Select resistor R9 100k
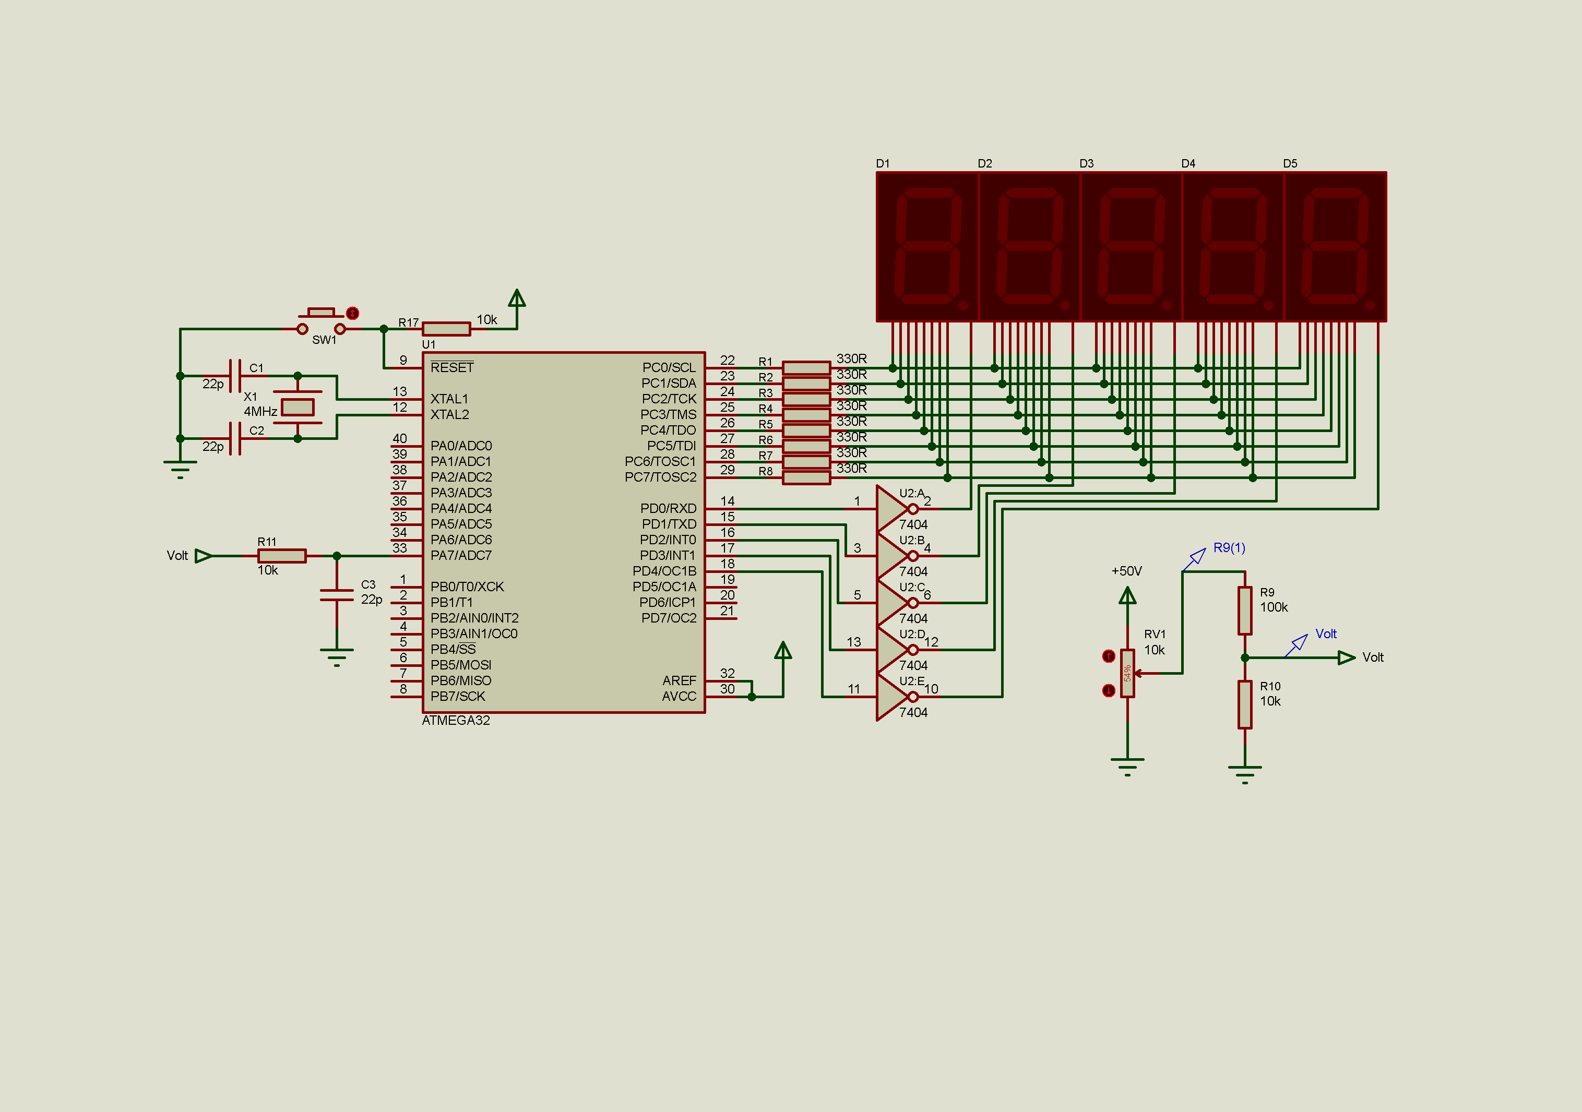 click(x=1244, y=611)
